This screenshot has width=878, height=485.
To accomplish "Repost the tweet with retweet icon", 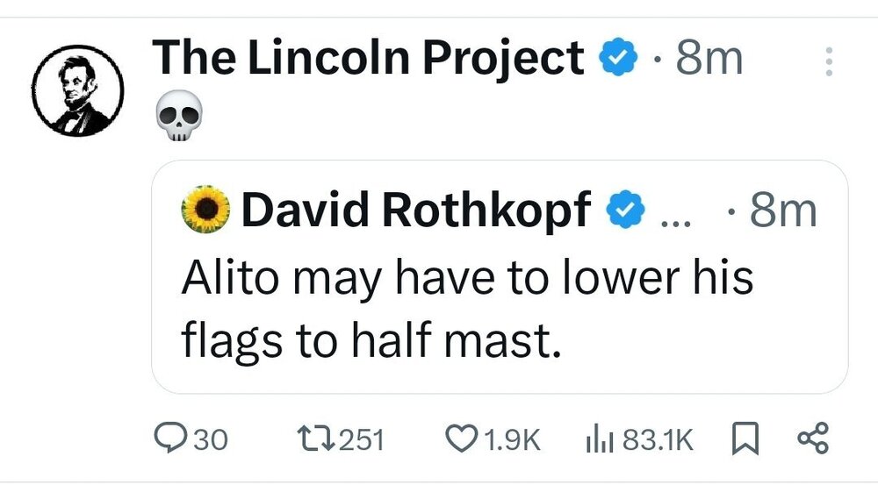I will tap(310, 439).
